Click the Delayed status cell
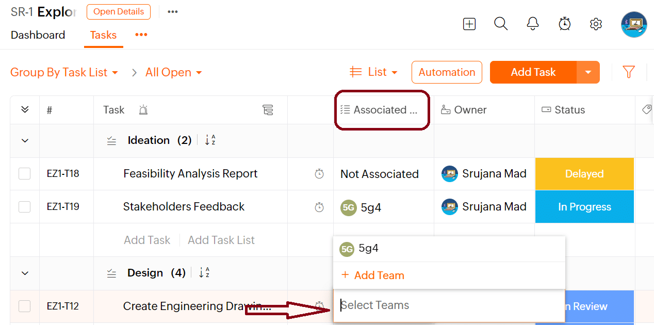 coord(584,174)
